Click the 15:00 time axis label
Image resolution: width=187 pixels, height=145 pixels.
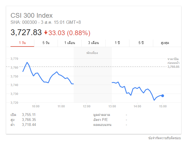163,106
